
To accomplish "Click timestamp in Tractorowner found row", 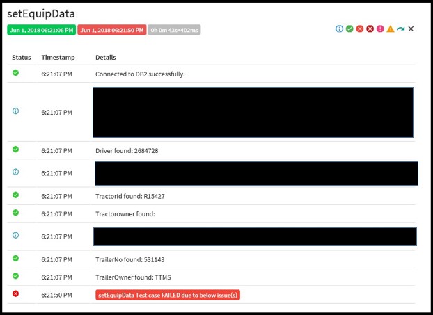I will point(56,214).
